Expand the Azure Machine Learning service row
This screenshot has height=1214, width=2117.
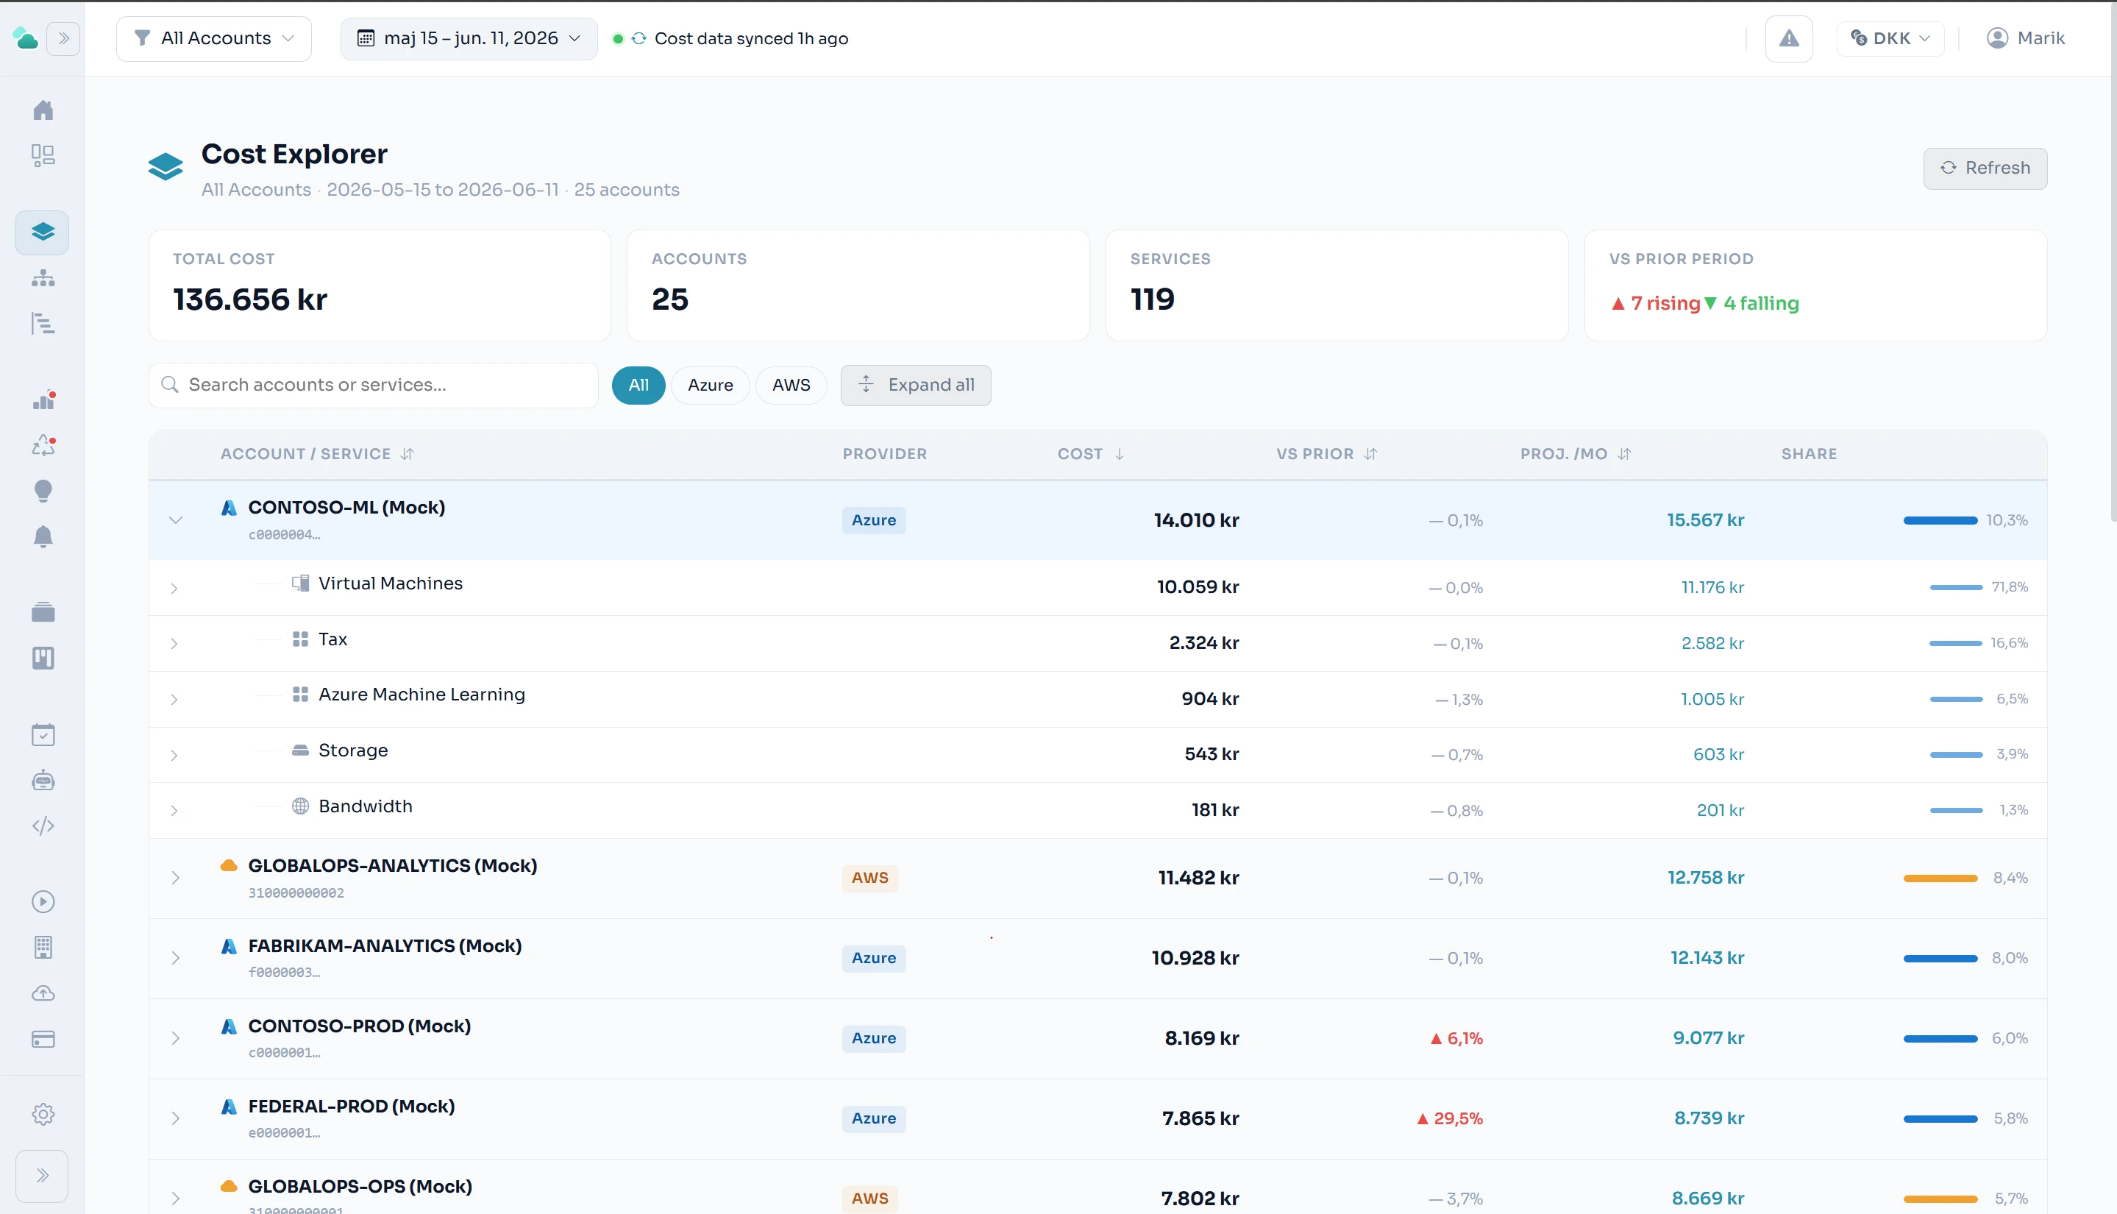[x=174, y=700]
